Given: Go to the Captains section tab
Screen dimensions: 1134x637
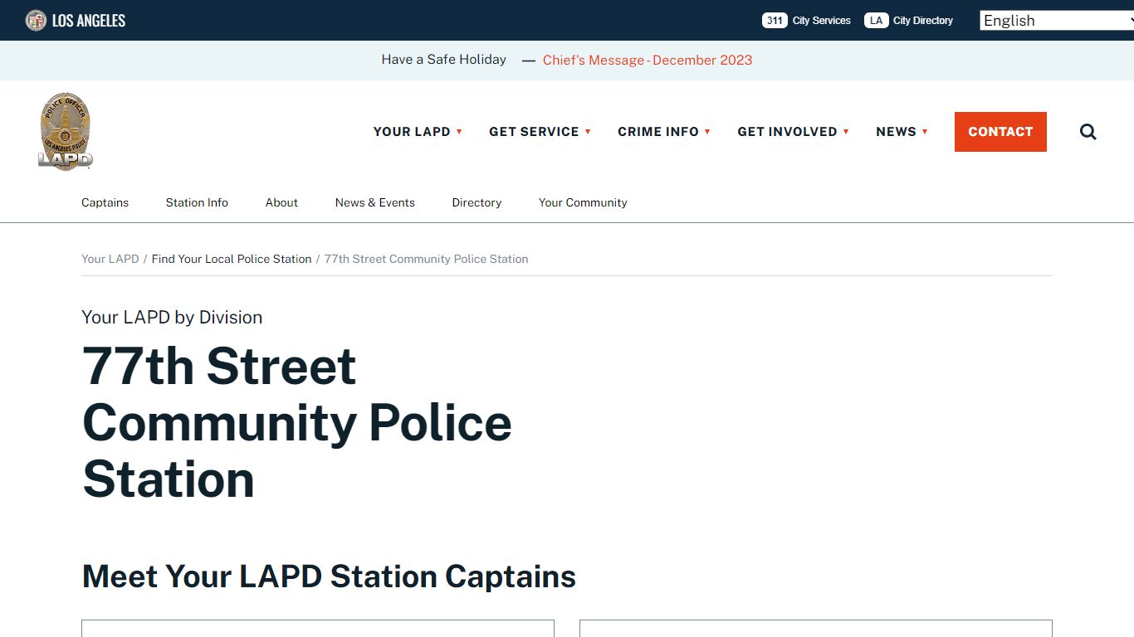Looking at the screenshot, I should 105,202.
